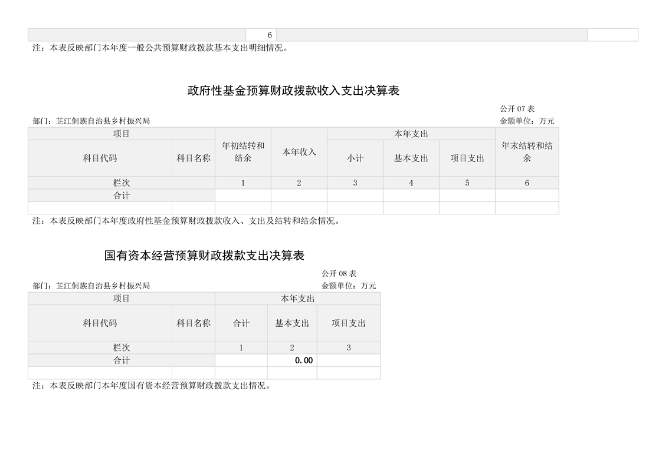Click the 年初结转和结余 header cell
This screenshot has width=662, height=467.
tap(243, 152)
